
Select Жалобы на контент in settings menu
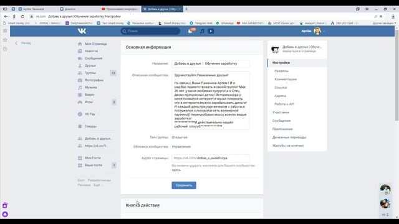click(288, 146)
